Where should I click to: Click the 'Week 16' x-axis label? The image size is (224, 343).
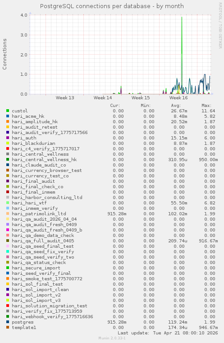tap(178, 98)
